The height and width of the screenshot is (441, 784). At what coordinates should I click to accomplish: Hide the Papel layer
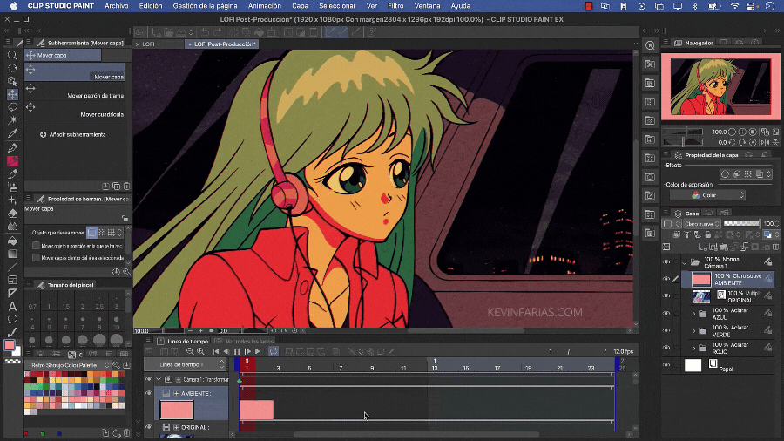[x=666, y=365]
